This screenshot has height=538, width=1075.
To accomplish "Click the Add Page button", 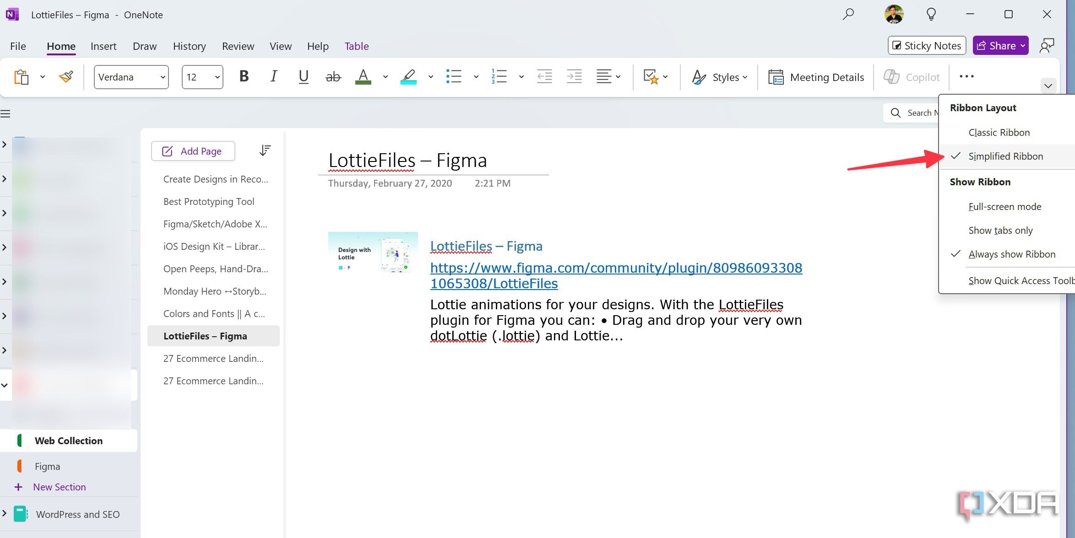I will point(193,151).
